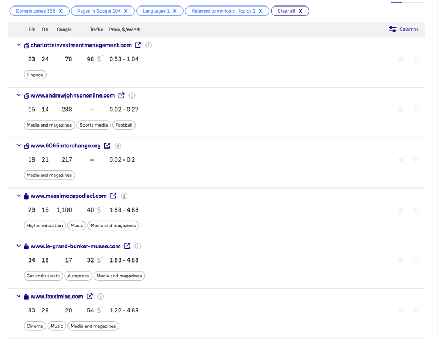Collapse the www.massimocapodieci.com entry chevron

(x=18, y=196)
